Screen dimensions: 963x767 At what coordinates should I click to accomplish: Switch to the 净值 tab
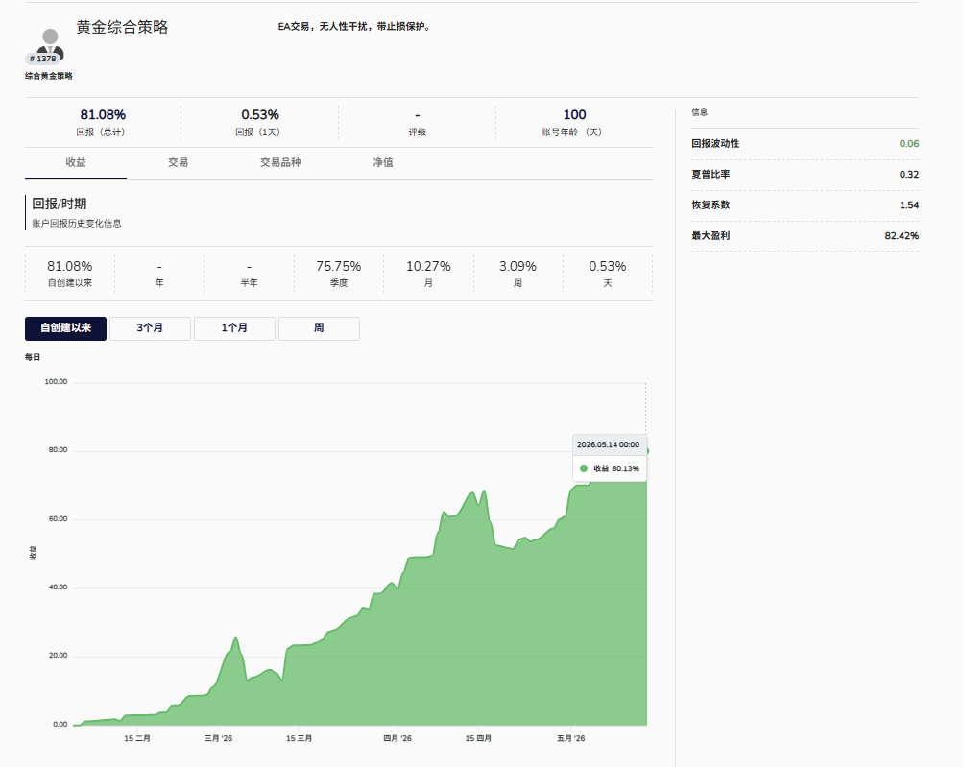pos(383,163)
